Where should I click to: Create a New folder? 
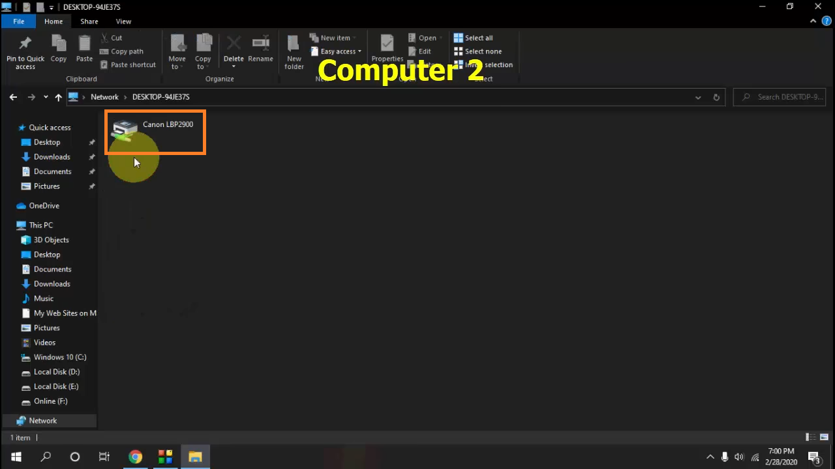click(x=294, y=52)
